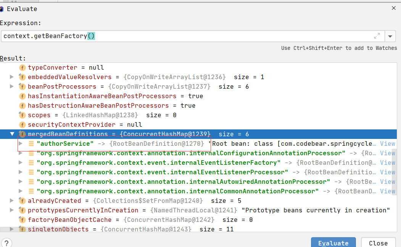This screenshot has height=247, width=401.
Task: Open the expression history dropdown arrow
Action: point(390,37)
